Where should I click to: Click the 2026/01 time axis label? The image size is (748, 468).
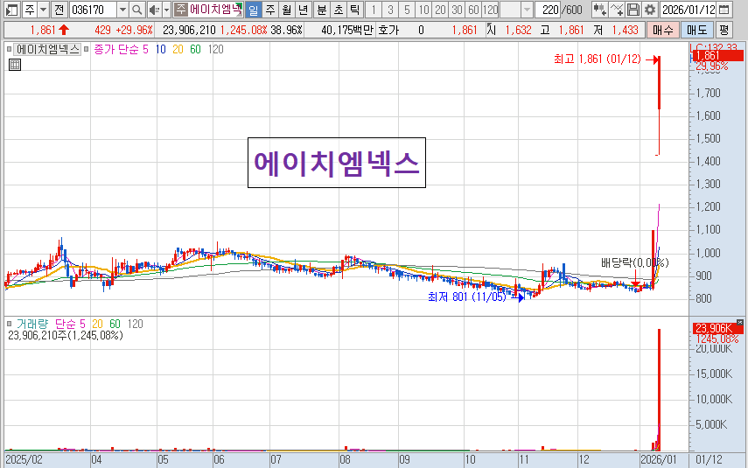click(658, 460)
